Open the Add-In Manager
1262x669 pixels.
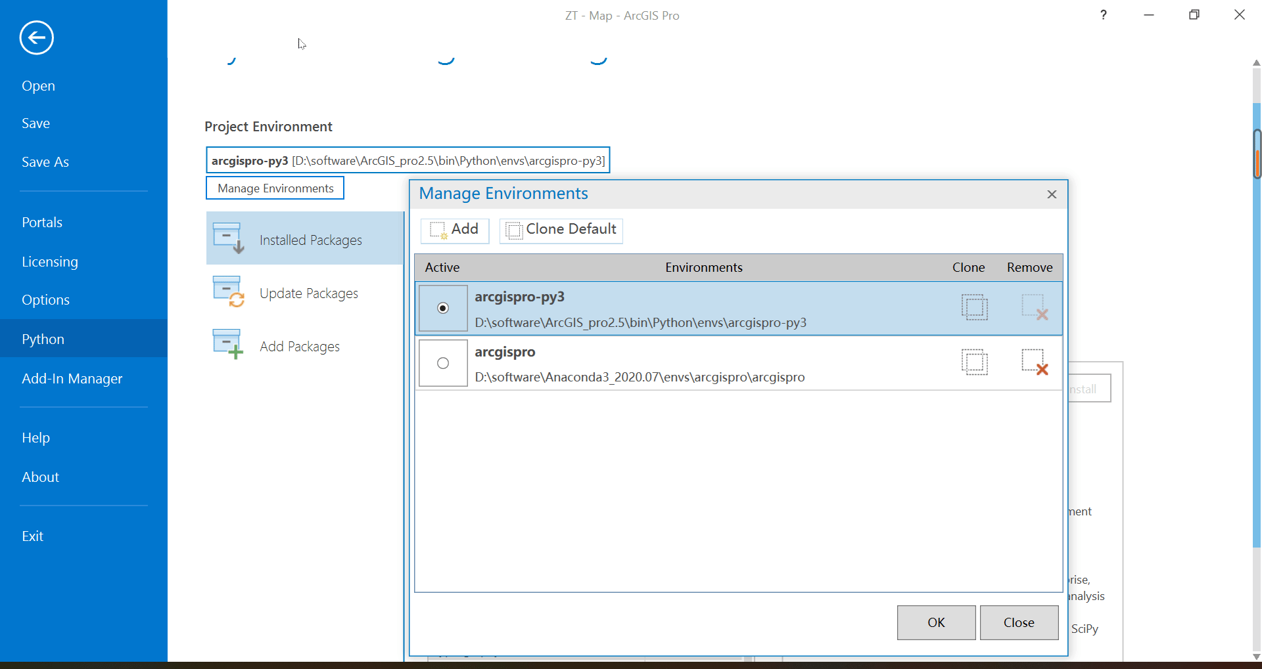pos(72,379)
